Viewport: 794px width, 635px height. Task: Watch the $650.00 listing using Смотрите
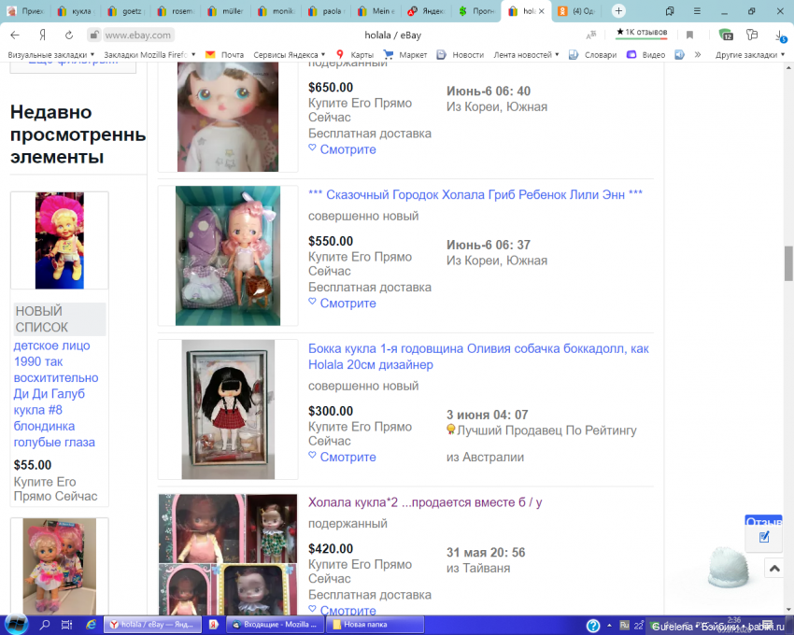click(342, 149)
